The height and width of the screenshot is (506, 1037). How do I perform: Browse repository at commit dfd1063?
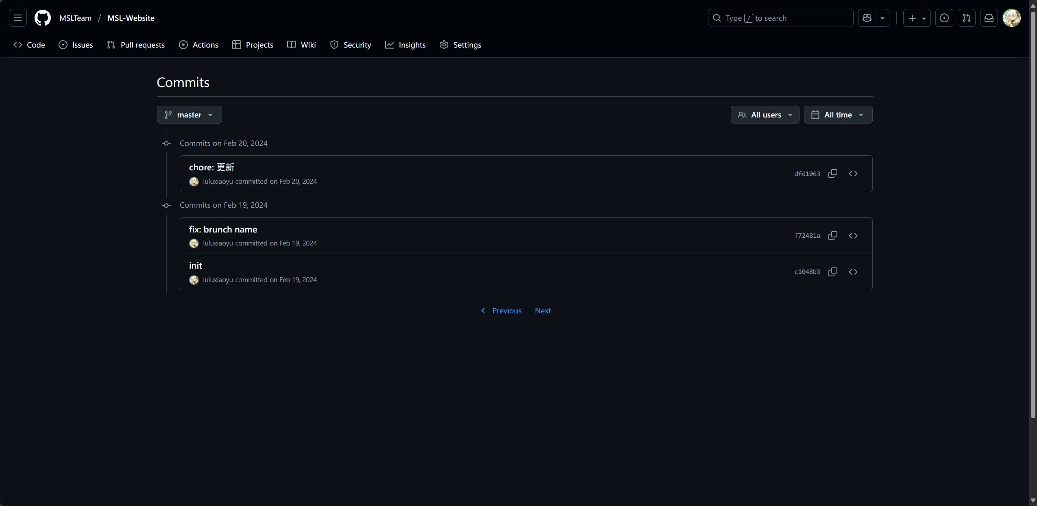[853, 174]
